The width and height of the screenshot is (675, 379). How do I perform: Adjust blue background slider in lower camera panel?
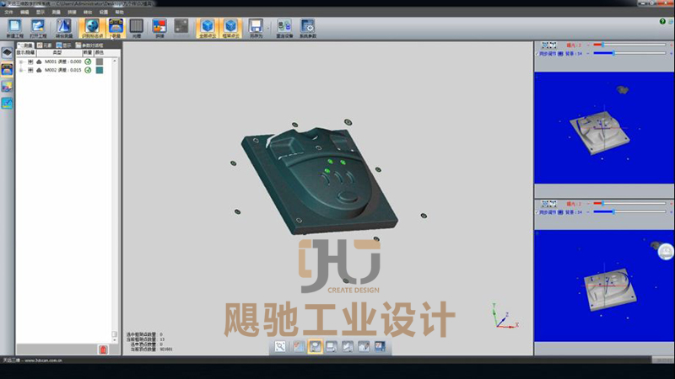[629, 212]
